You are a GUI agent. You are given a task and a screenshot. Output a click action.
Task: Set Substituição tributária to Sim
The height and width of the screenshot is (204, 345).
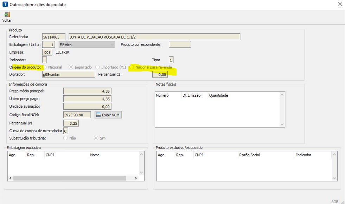point(96,138)
